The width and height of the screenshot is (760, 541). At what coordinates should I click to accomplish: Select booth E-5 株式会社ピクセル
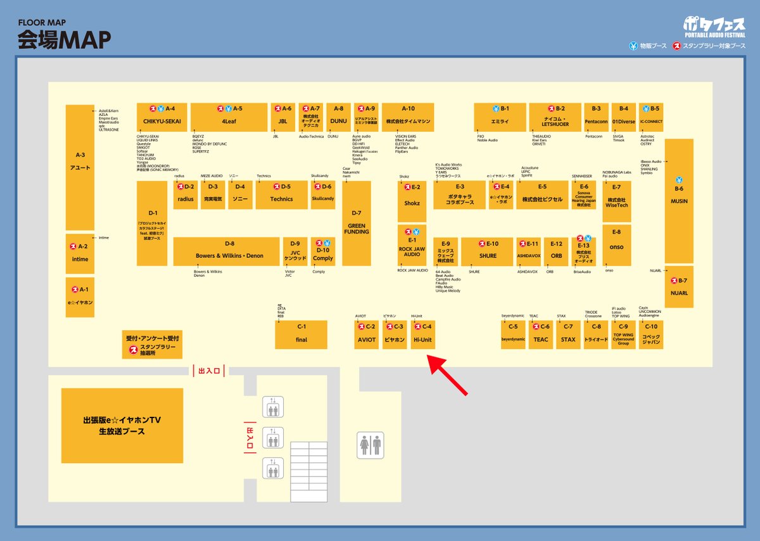point(542,195)
